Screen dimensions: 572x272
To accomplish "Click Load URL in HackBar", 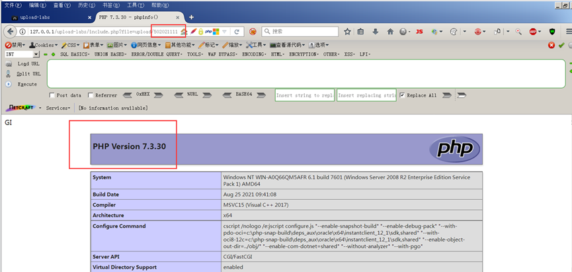I will click(28, 64).
